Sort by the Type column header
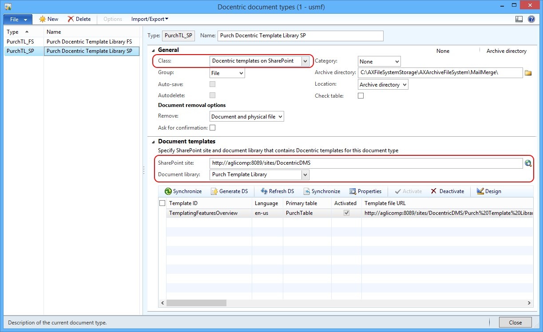 tap(24, 32)
